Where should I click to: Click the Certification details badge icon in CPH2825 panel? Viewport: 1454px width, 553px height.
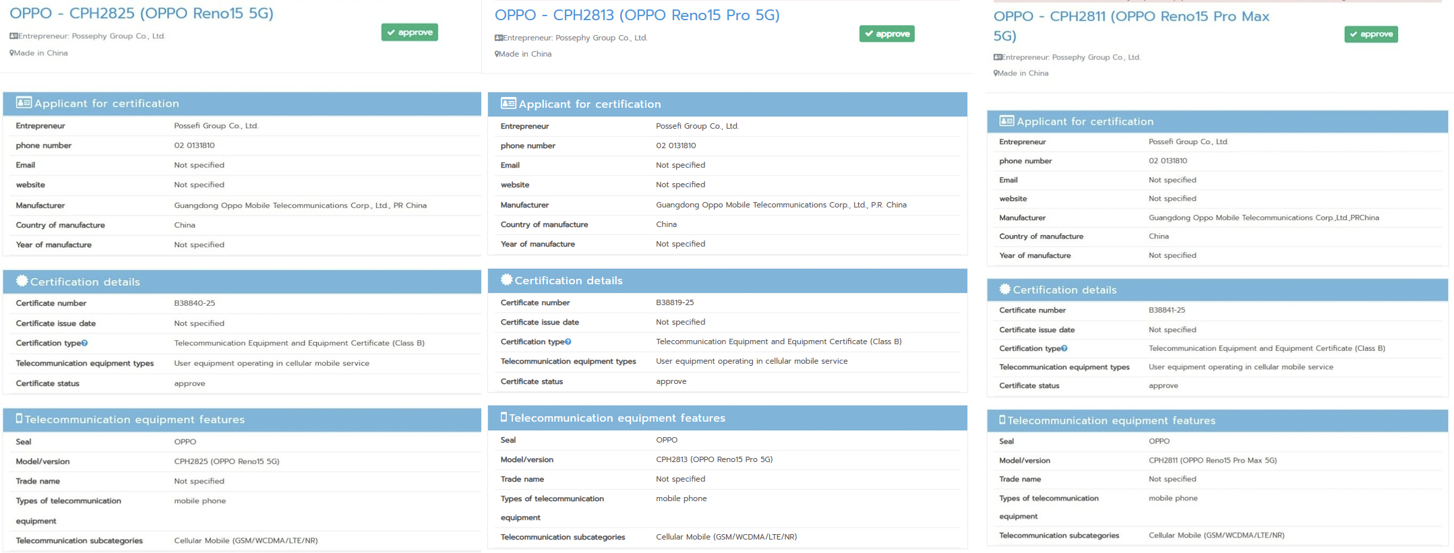click(22, 281)
